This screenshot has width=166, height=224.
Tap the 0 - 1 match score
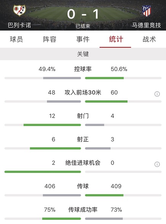pos(83,14)
